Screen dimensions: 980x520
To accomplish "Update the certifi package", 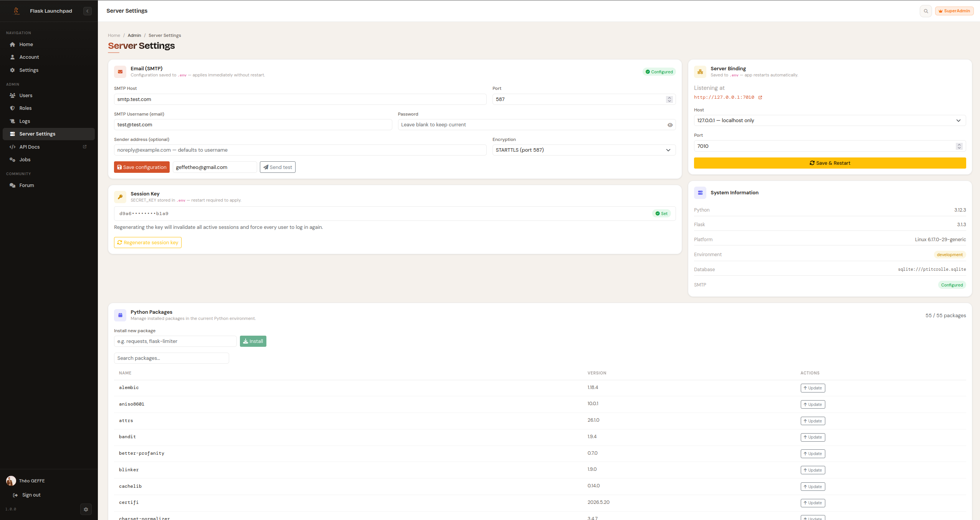I will point(813,503).
